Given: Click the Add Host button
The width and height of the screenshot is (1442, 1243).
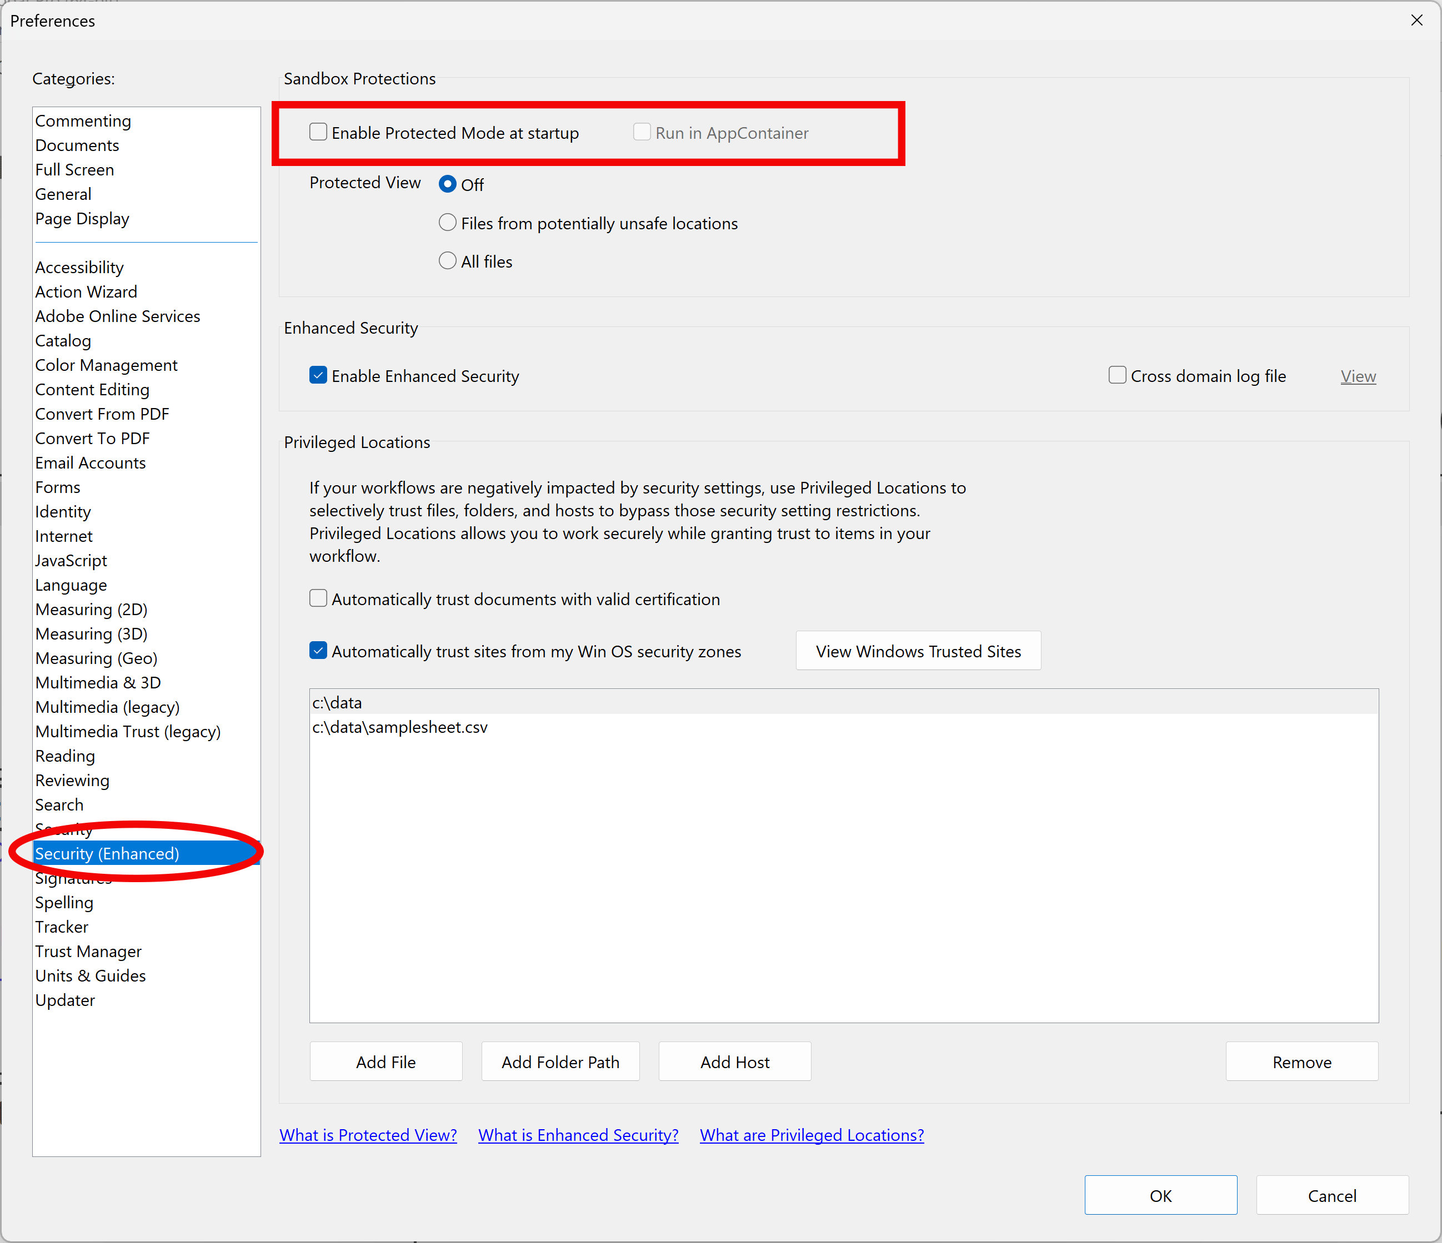Looking at the screenshot, I should [x=734, y=1061].
